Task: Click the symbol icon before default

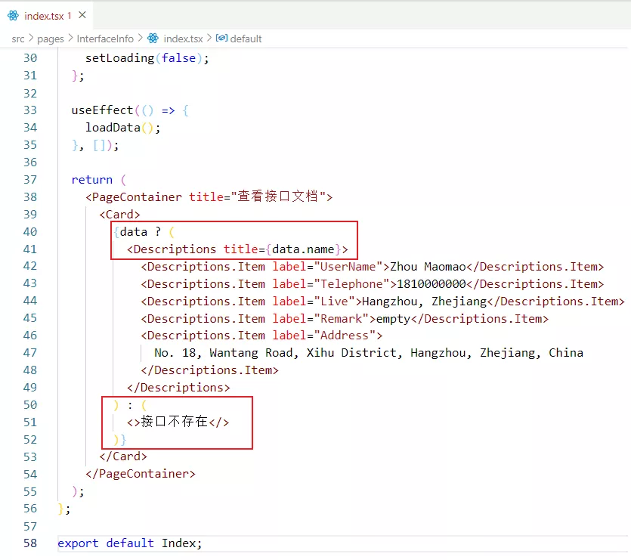Action: 221,39
